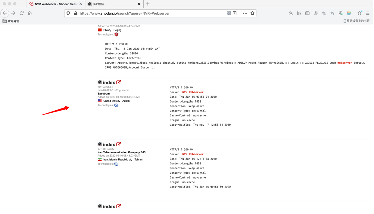Viewport: 374px width, 214px height.
Task: Click Last-Modified: Thu Jan 16 09:51:50 2020
Action: click(200, 187)
